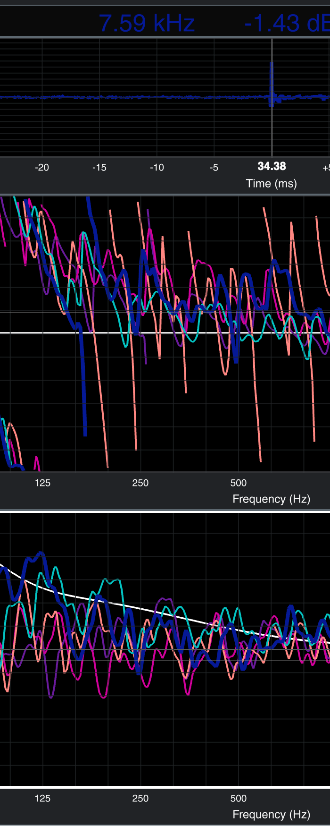Click the -5 tick on Time axis
This screenshot has height=826, width=330.
[x=214, y=168]
